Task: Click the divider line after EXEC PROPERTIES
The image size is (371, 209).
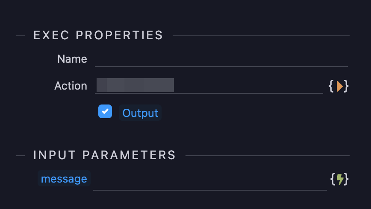Action: (x=261, y=36)
